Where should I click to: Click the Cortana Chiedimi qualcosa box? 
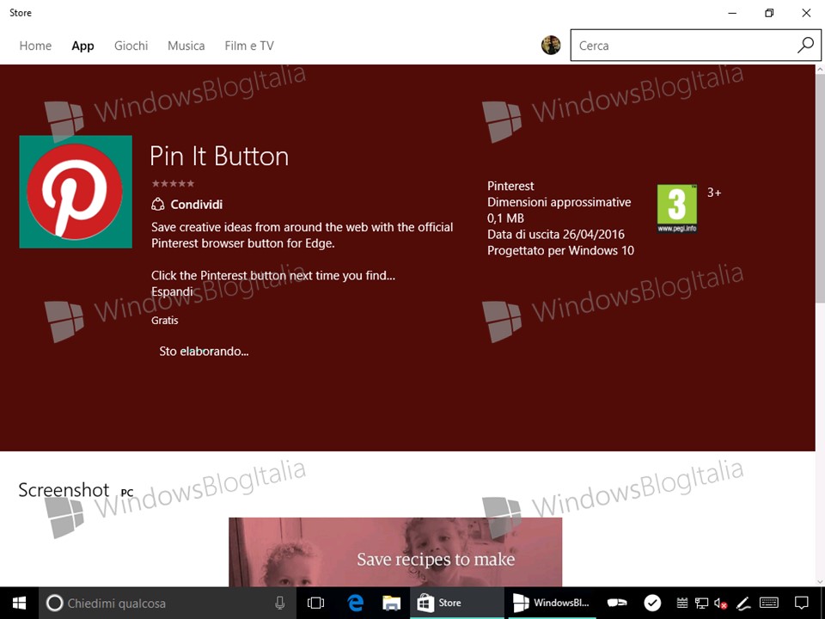[x=168, y=604]
